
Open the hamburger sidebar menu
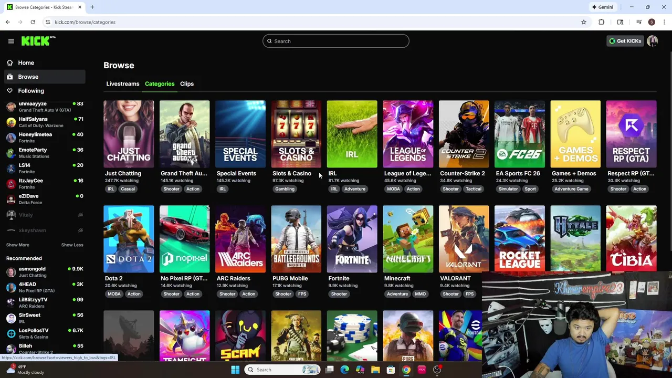point(11,41)
